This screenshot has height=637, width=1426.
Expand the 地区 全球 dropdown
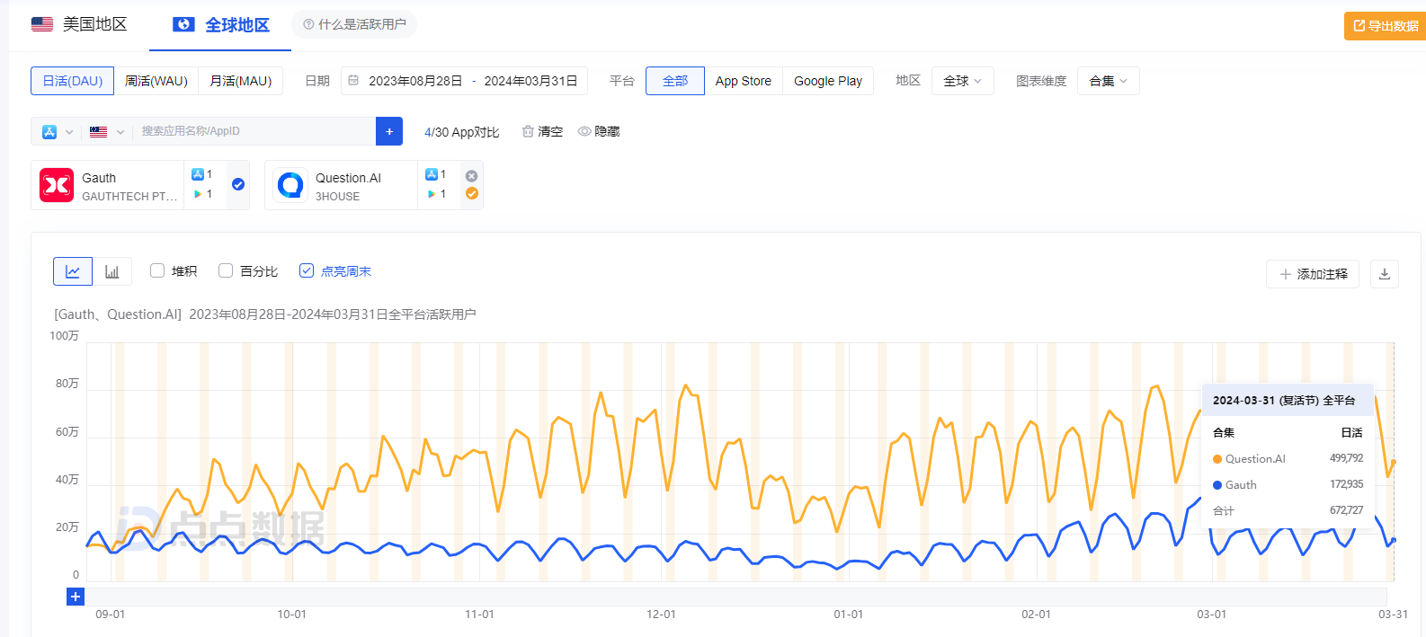[x=962, y=81]
